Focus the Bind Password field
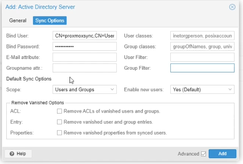This screenshot has height=164, width=243. (x=85, y=46)
